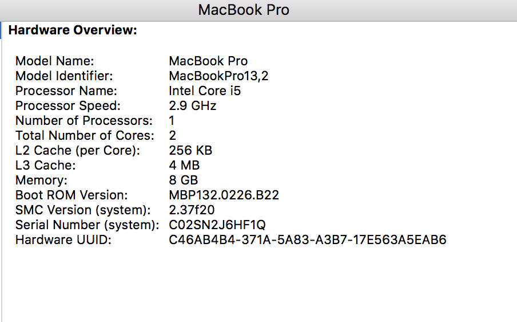Click the Processor Speed label
The height and width of the screenshot is (322, 517).
point(68,105)
